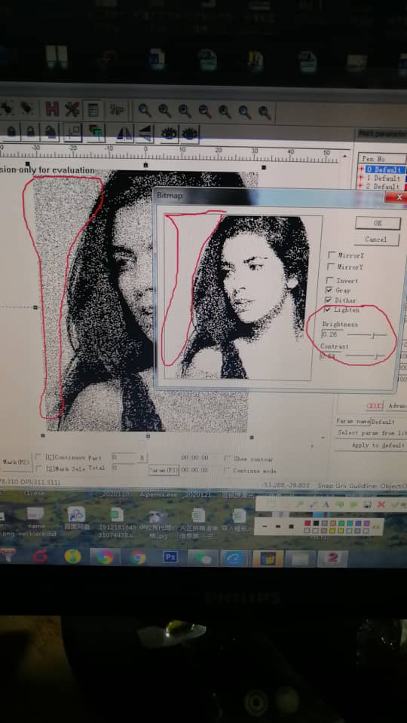The image size is (407, 723).
Task: Click the first magnifier zoom icon
Action: (x=145, y=110)
